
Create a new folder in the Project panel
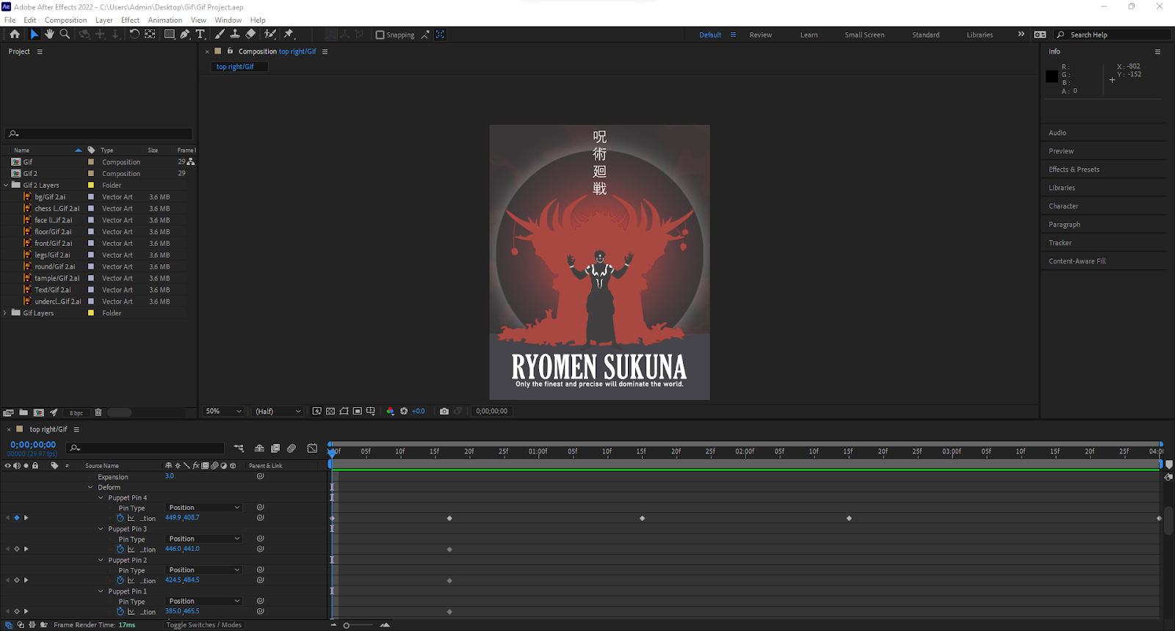tap(23, 412)
